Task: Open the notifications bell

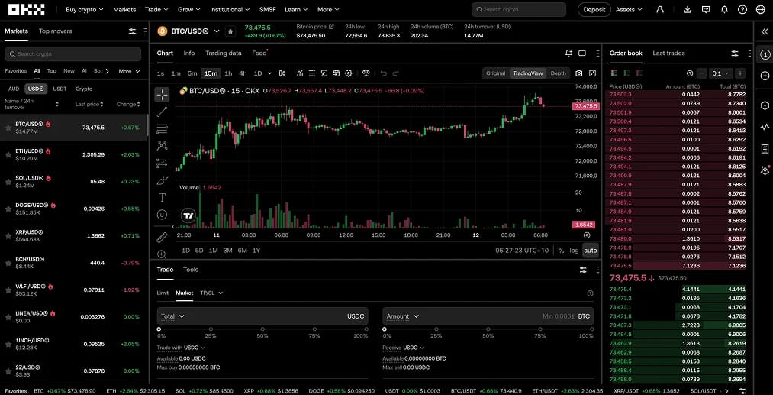Action: pos(724,9)
